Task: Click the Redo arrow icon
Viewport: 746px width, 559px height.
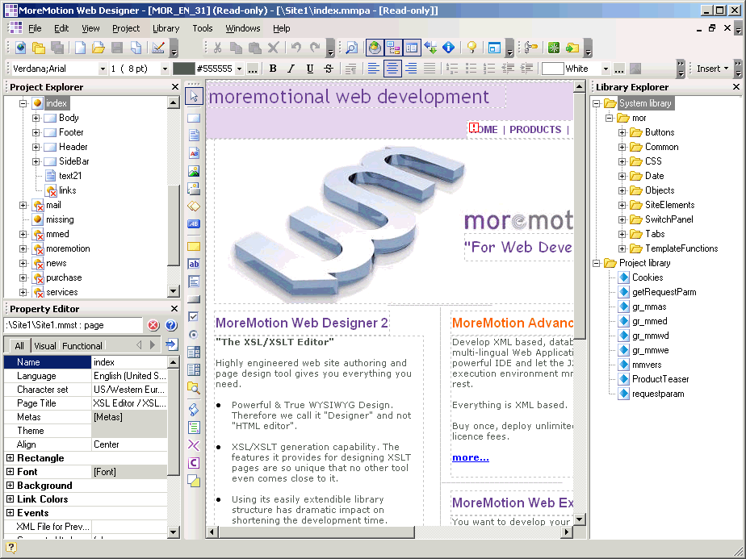Action: (315, 48)
